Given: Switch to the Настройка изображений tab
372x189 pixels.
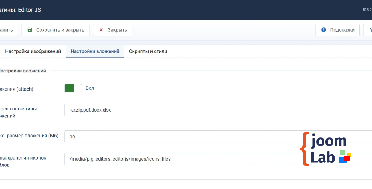Looking at the screenshot, I should [33, 51].
